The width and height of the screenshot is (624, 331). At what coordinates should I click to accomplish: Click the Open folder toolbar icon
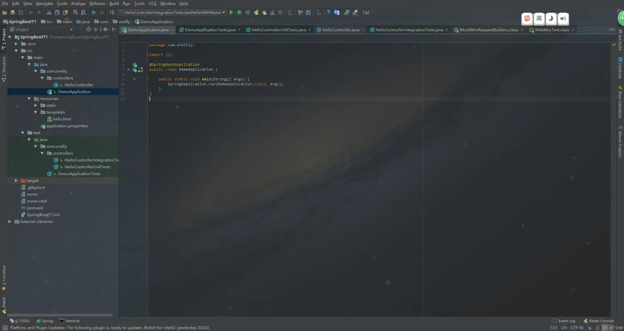point(5,12)
